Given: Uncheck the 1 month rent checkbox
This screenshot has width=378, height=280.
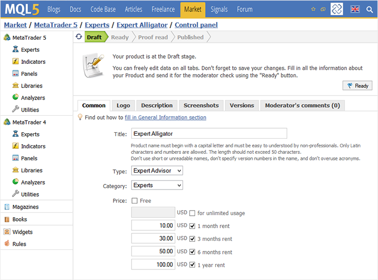Looking at the screenshot, I should [193, 226].
